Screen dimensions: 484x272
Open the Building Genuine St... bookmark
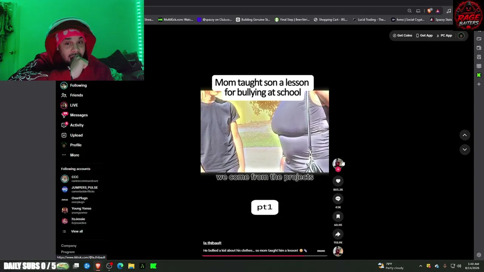click(253, 20)
